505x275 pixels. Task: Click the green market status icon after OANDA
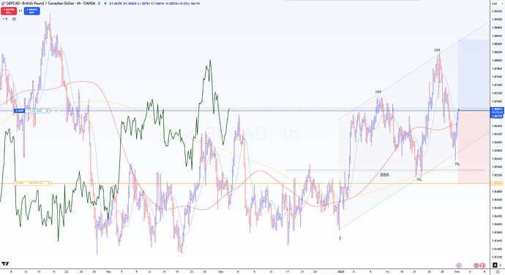[100, 3]
